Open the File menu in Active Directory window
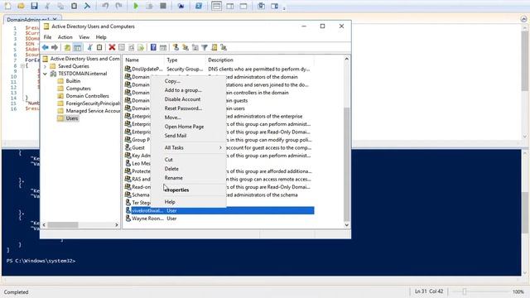The height and width of the screenshot is (298, 530). point(47,37)
